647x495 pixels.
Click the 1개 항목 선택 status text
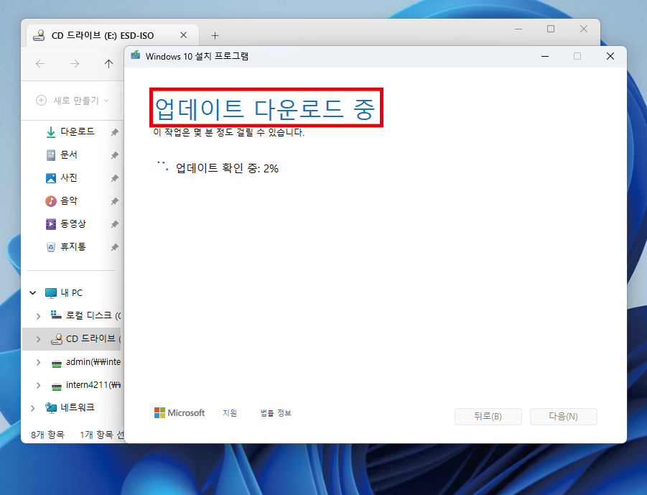point(101,435)
